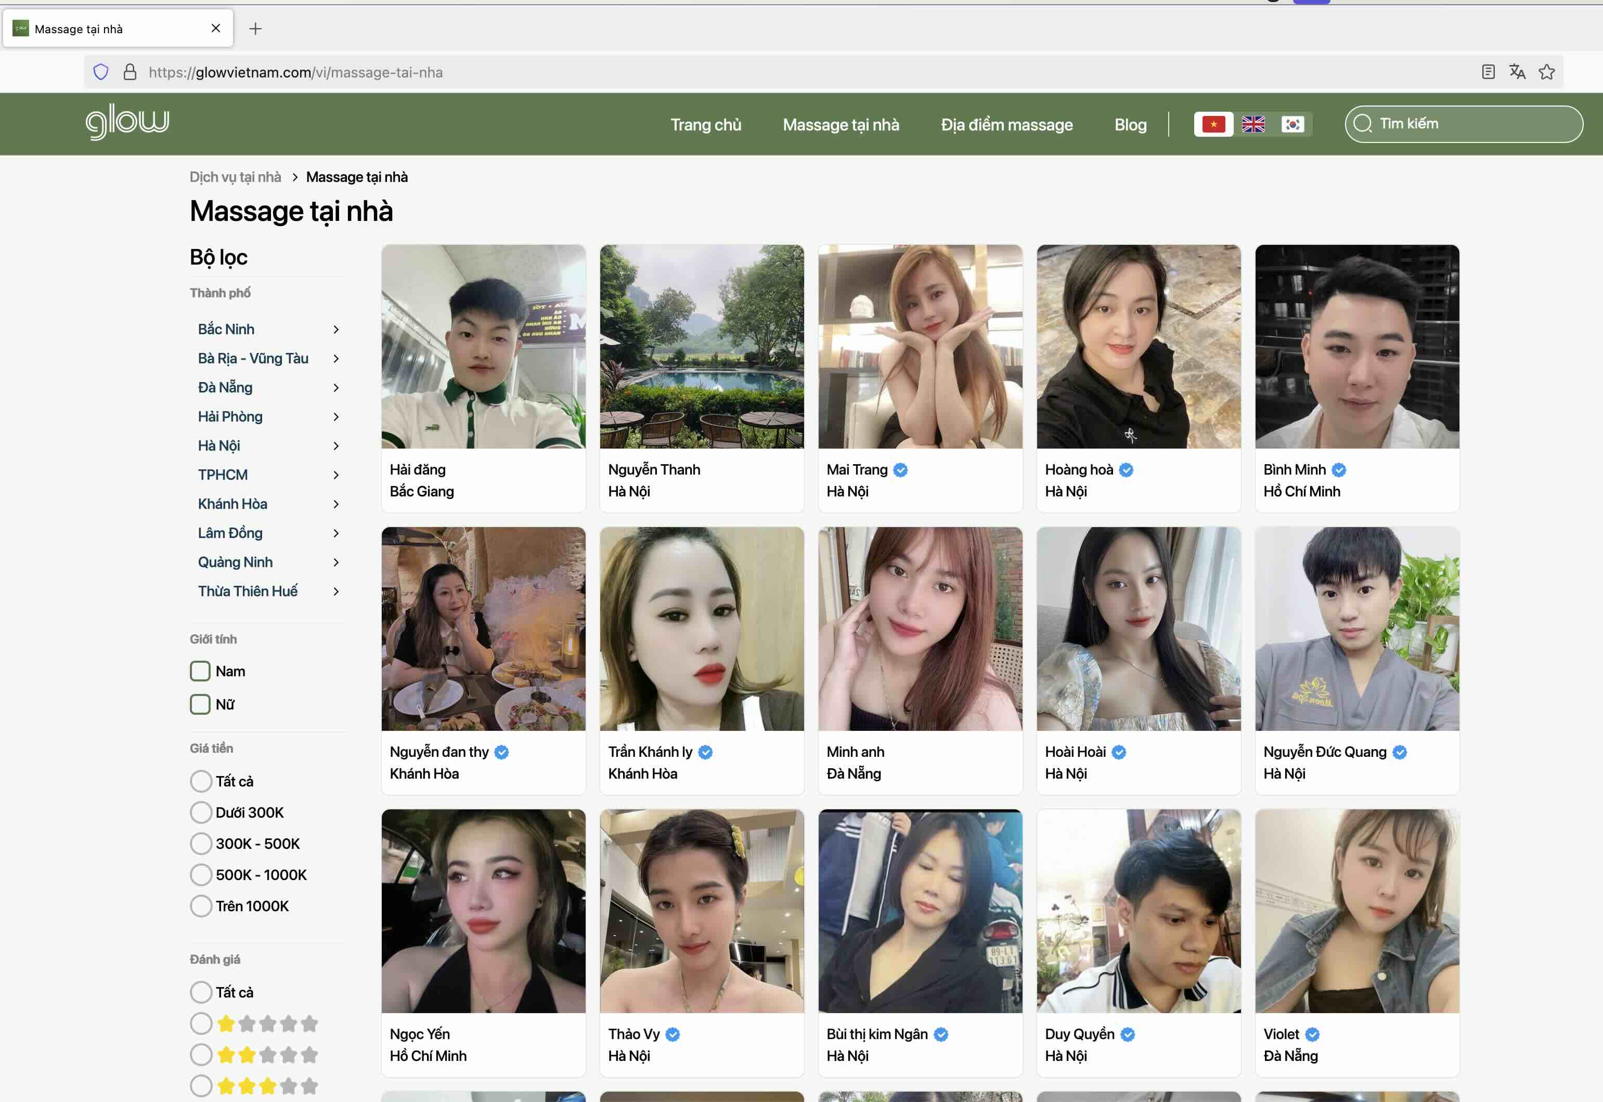This screenshot has height=1102, width=1603.
Task: Switch site language to Vietnamese flag
Action: (x=1213, y=124)
